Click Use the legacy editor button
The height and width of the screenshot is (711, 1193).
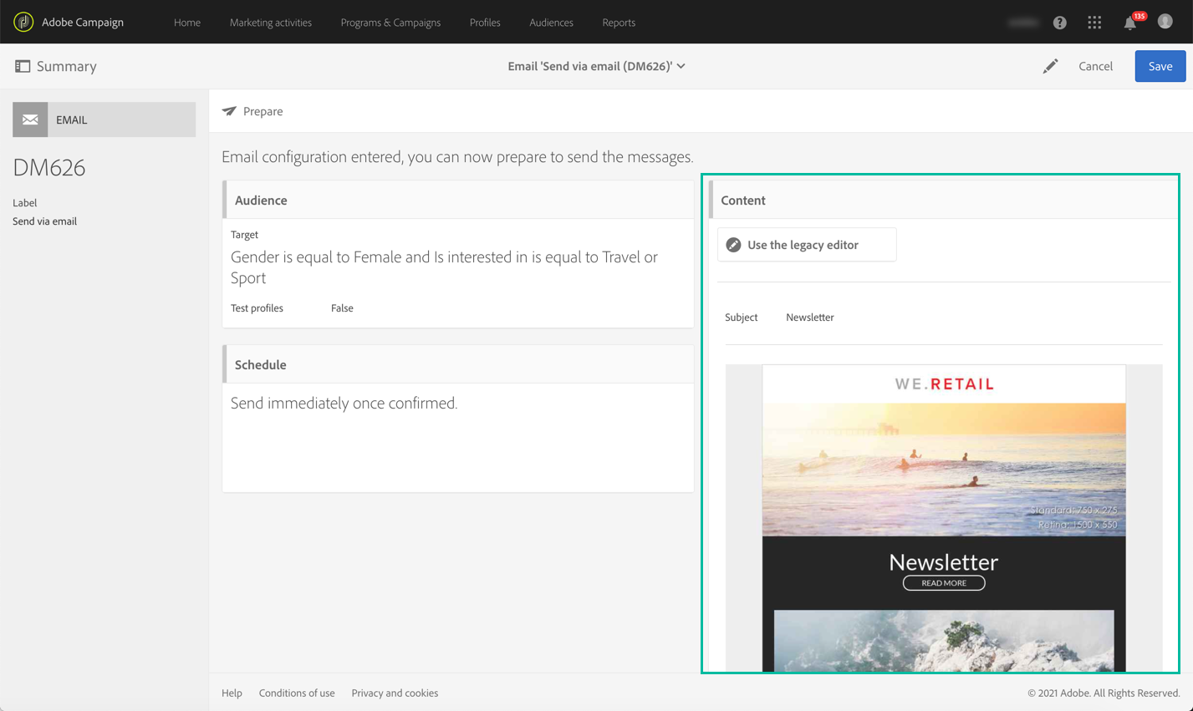tap(807, 245)
